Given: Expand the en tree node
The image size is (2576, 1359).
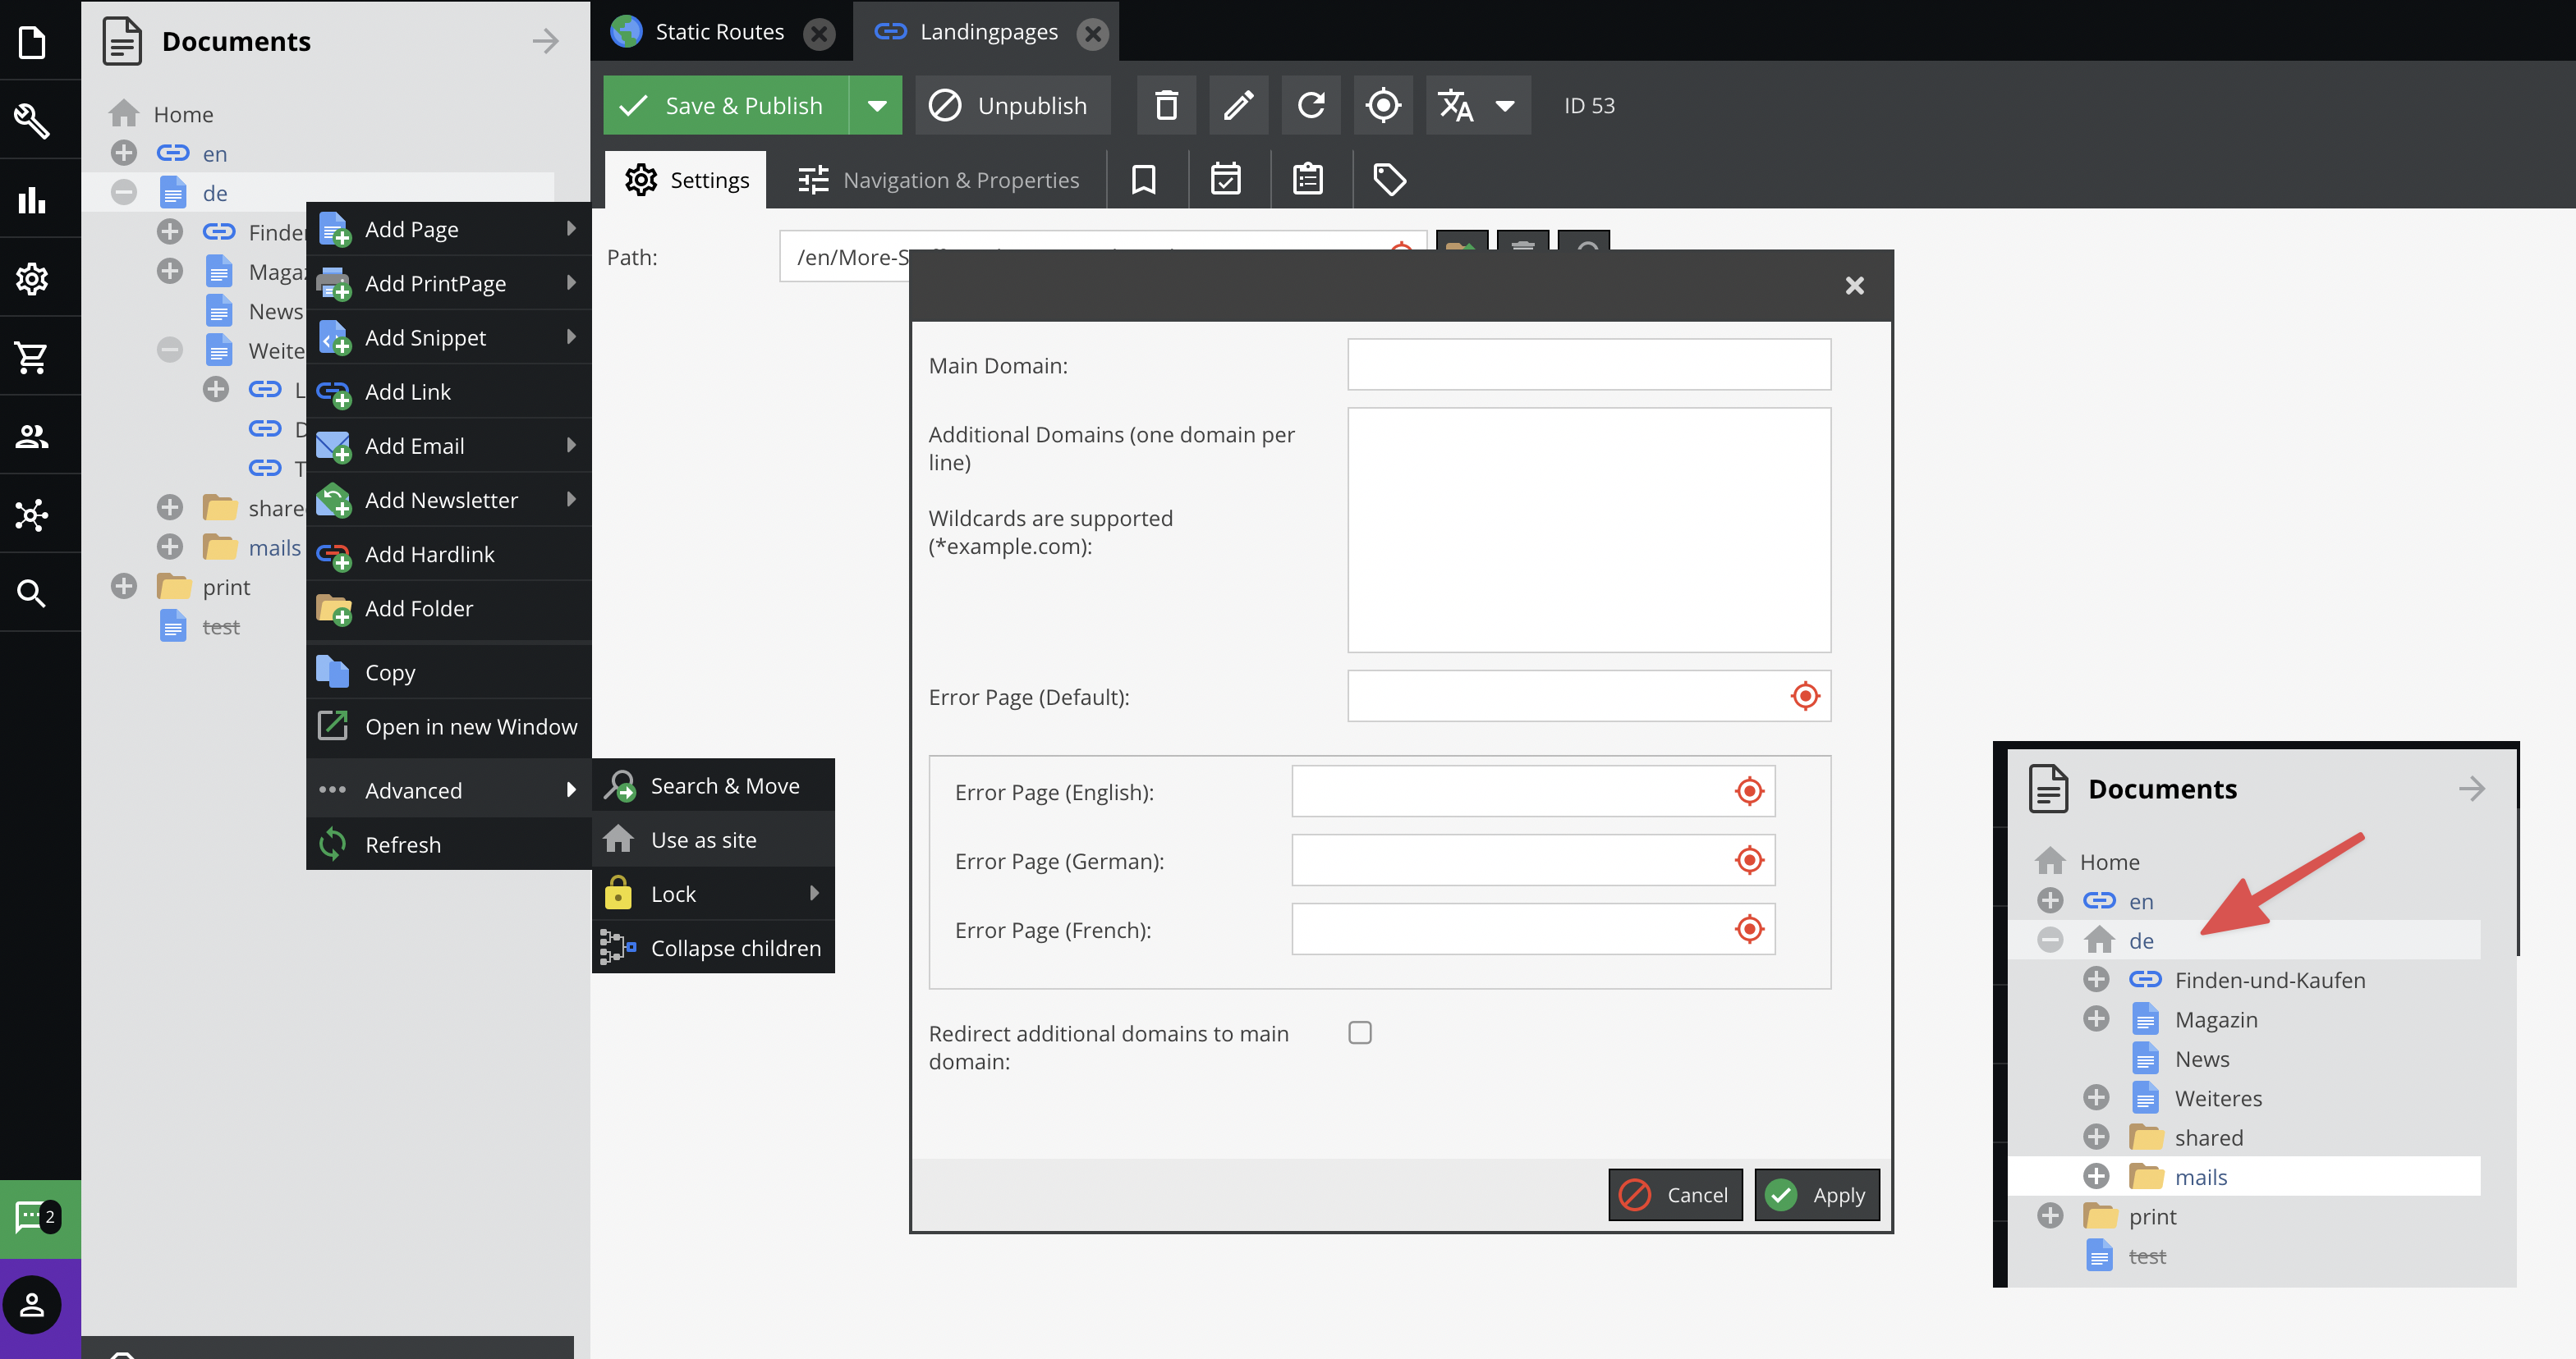Looking at the screenshot, I should click(124, 153).
